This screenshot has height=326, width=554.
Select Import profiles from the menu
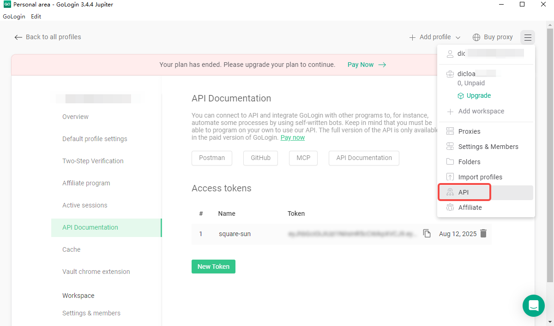click(x=486, y=177)
